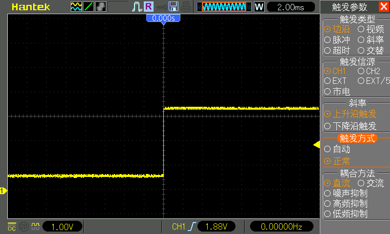Select 下降沿触发 falling edge slope
This screenshot has height=234, width=390.
(350, 126)
